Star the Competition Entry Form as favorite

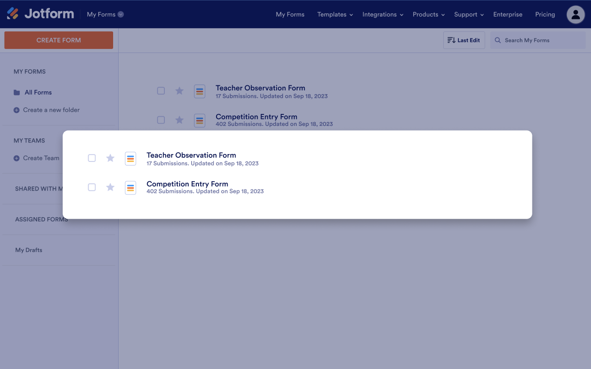tap(110, 187)
